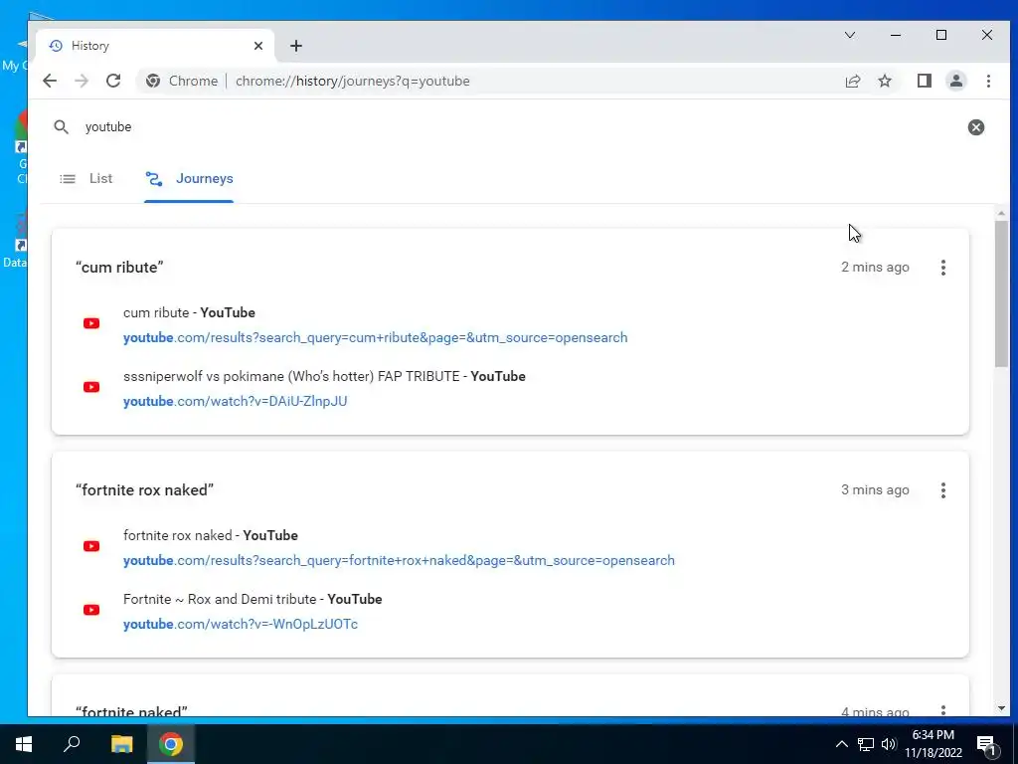The image size is (1018, 764).
Task: Minimize the Chrome window
Action: tap(896, 35)
